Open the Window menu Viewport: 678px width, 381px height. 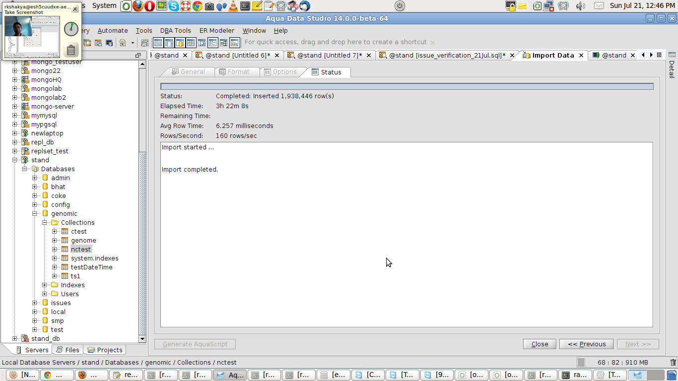[x=254, y=30]
